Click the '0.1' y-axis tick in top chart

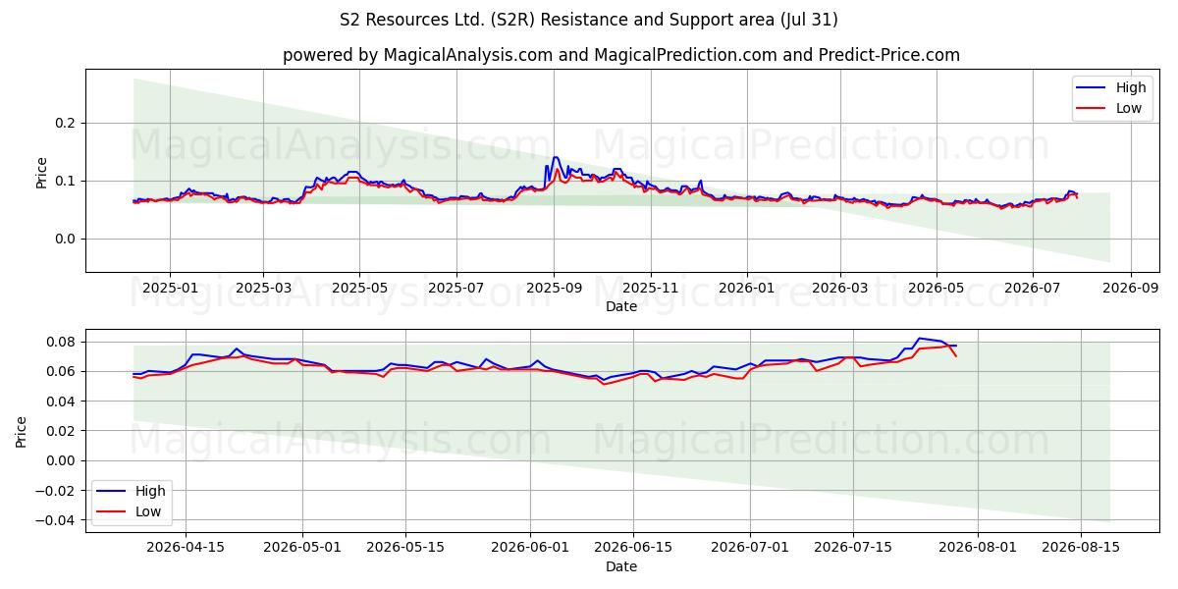coord(68,181)
